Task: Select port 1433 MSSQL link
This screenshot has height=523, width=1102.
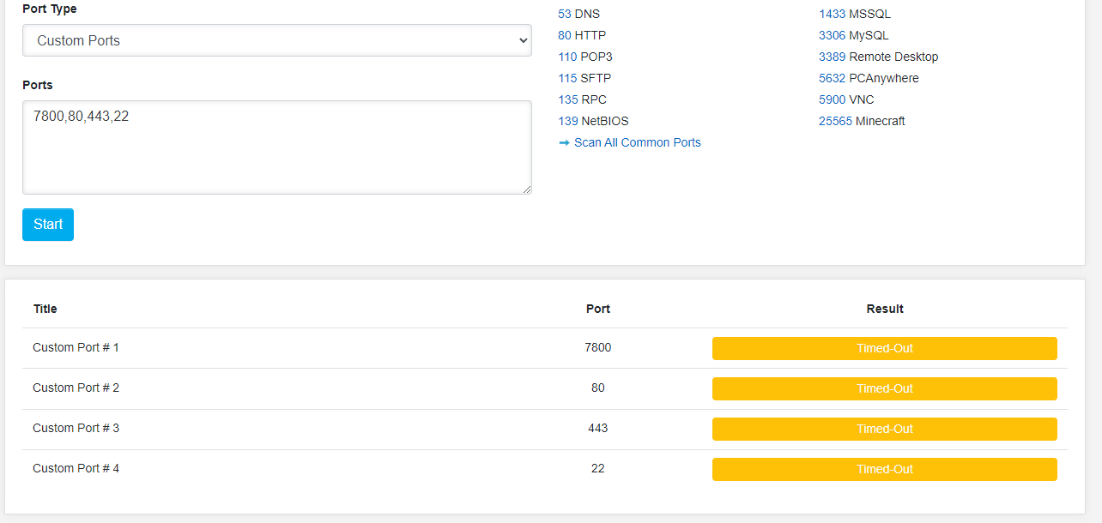Action: click(832, 14)
